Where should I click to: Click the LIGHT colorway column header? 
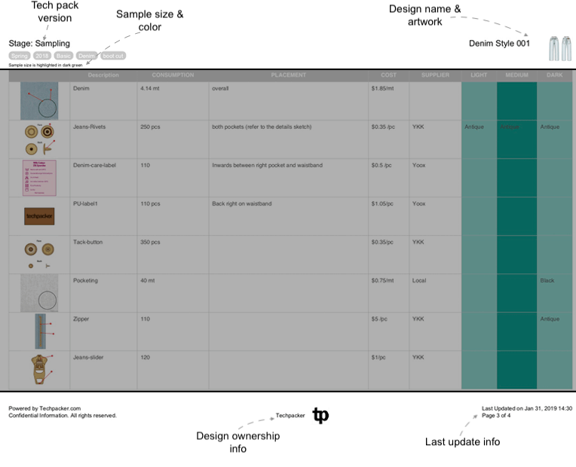pyautogui.click(x=479, y=75)
